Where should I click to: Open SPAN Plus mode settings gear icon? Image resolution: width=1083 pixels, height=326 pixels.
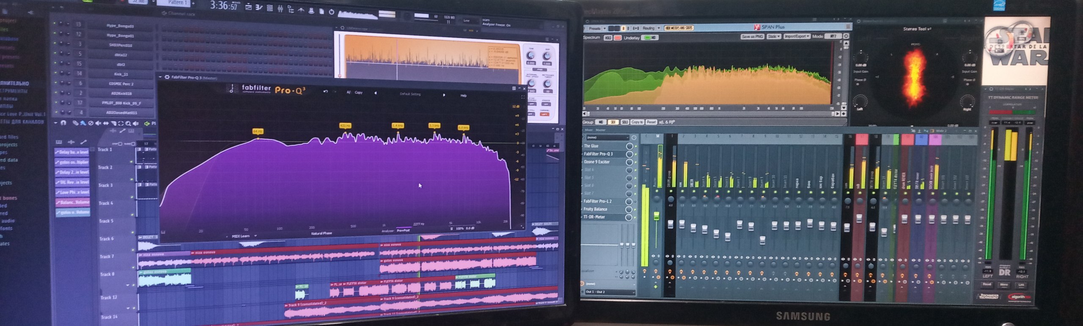point(846,36)
